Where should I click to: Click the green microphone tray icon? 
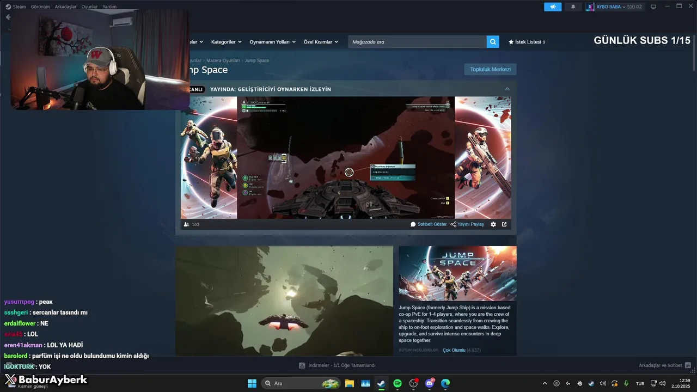coord(626,383)
